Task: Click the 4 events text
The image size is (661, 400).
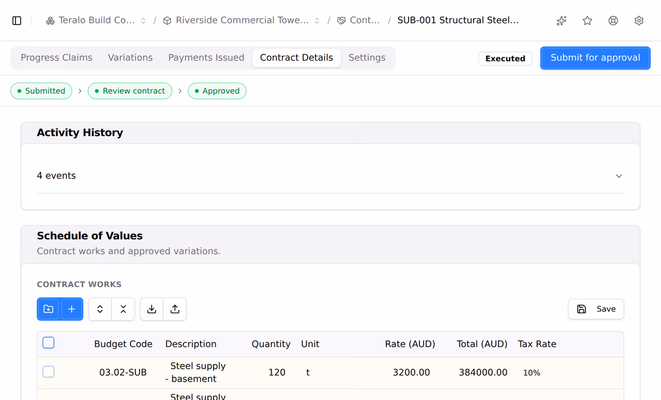Action: pyautogui.click(x=56, y=176)
